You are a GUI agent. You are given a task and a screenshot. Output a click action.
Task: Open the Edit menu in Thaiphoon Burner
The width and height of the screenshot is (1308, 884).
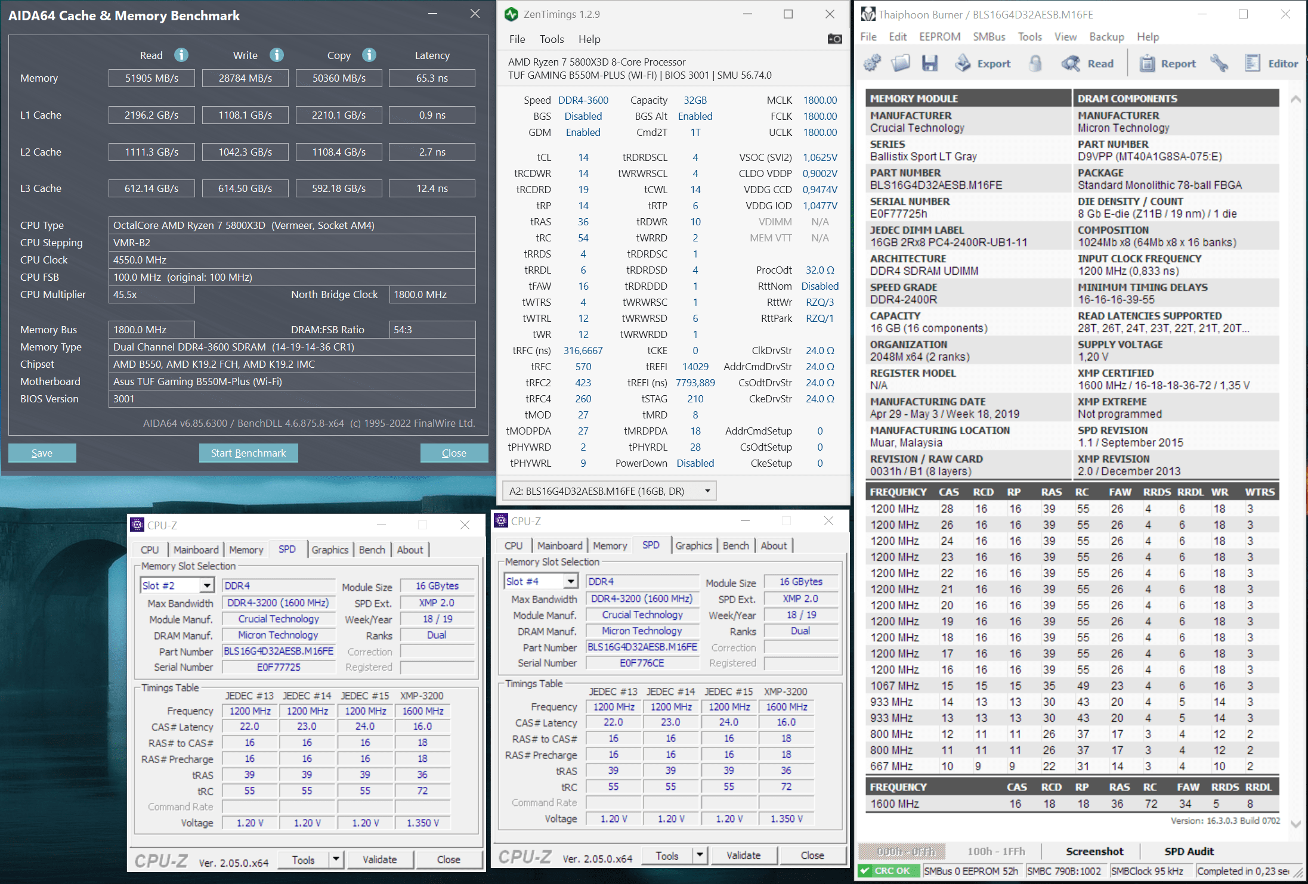[898, 37]
